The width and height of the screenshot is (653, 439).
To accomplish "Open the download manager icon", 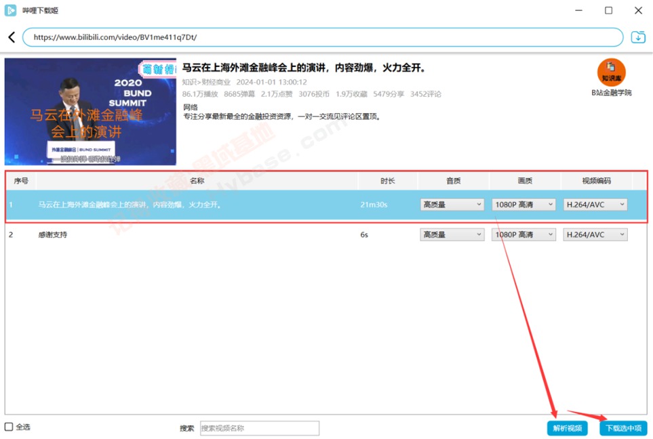I will (638, 37).
